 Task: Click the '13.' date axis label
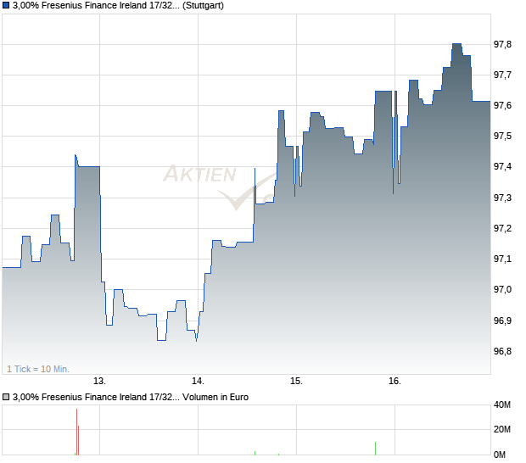(99, 382)
